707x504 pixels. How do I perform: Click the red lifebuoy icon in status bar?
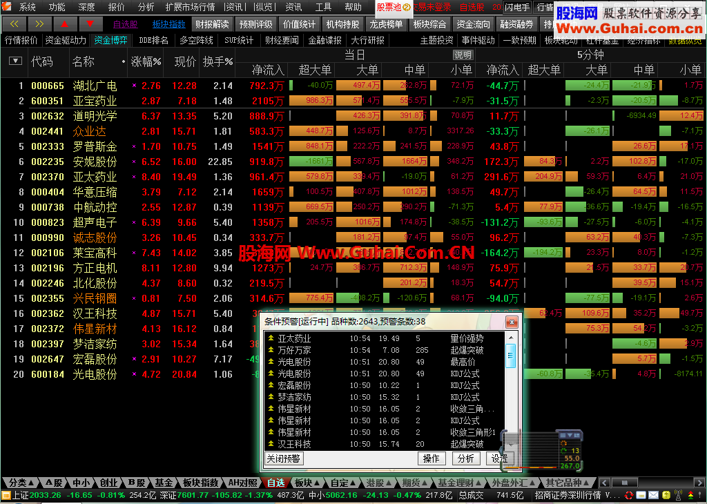629,496
